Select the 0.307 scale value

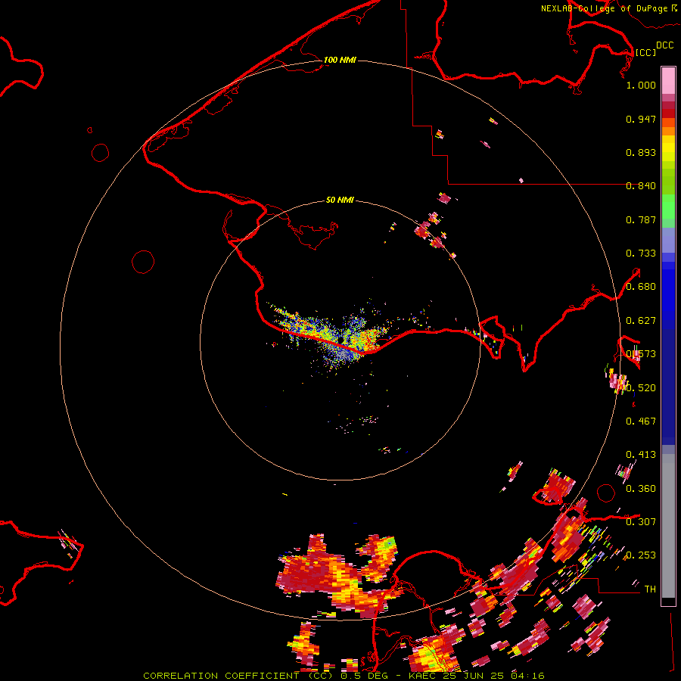[641, 522]
